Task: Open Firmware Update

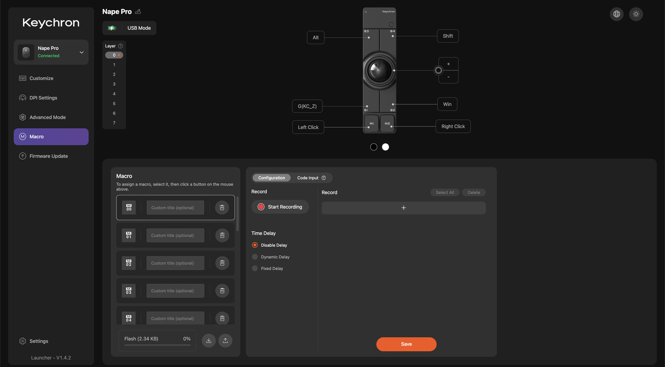Action: pos(51,156)
